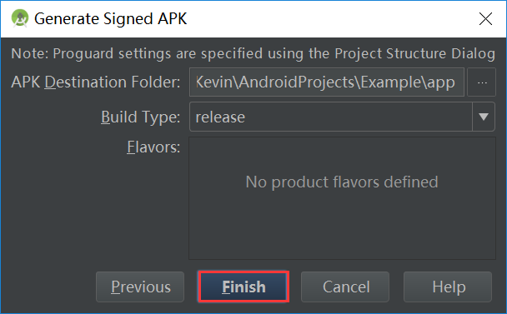Viewport: 507px width, 314px height.
Task: Click the 'APK Destination Folder:' label
Action: pyautogui.click(x=96, y=82)
